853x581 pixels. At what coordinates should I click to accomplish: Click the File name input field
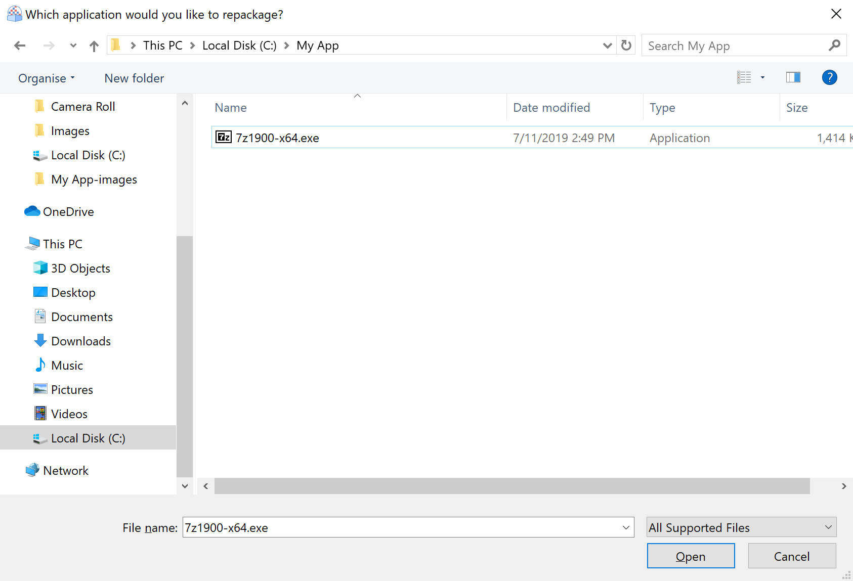pos(402,527)
